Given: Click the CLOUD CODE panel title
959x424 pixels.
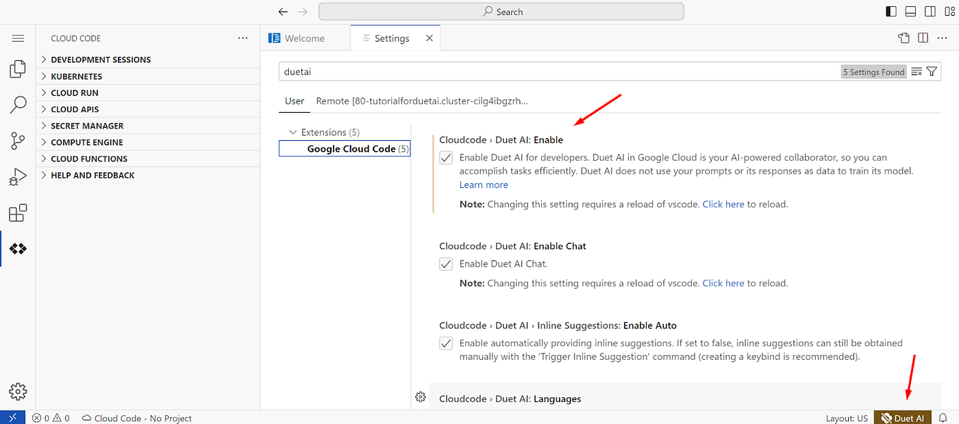Looking at the screenshot, I should 75,38.
